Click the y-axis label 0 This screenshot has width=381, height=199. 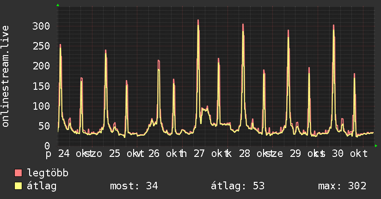coord(47,146)
